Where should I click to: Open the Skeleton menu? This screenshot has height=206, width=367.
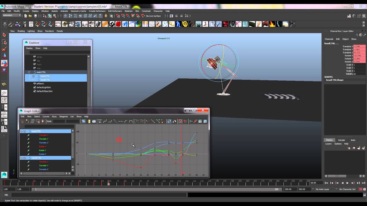pyautogui.click(x=128, y=11)
